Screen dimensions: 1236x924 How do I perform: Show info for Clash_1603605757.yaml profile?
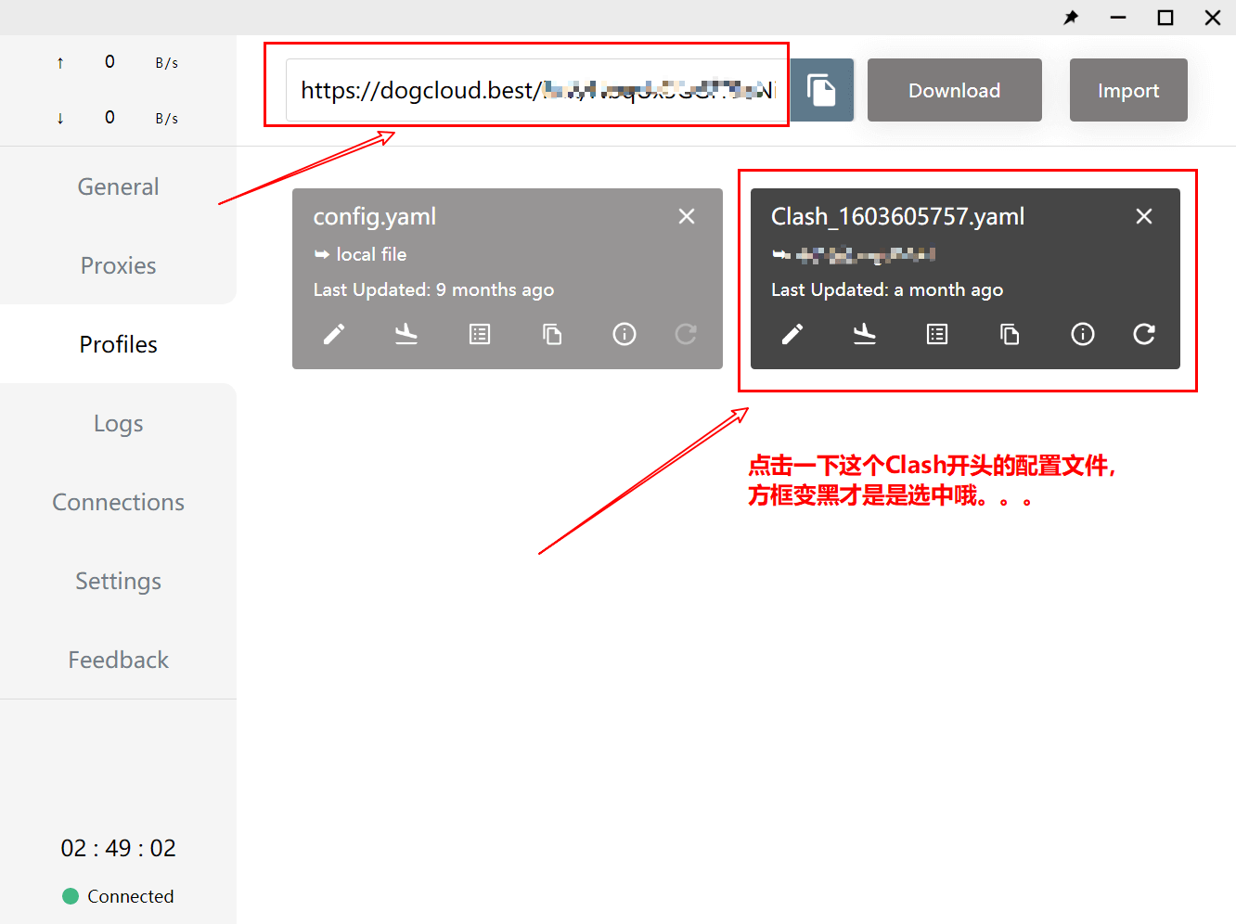click(x=1083, y=334)
